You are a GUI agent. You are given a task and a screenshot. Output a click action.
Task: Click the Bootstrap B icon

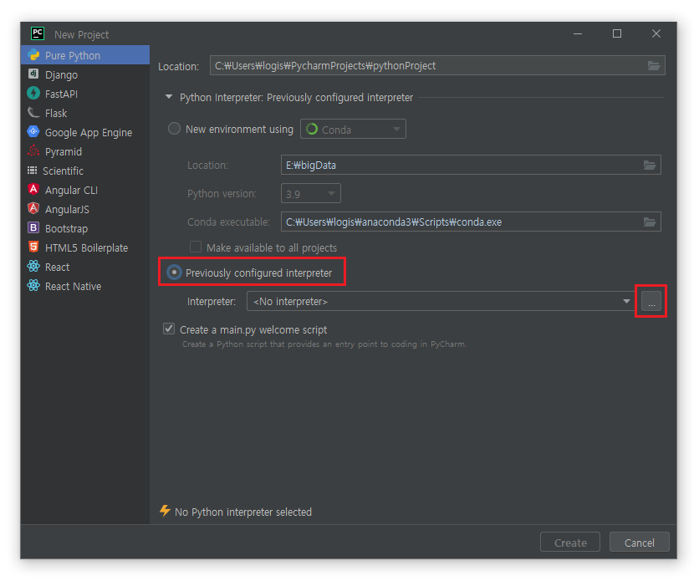point(33,227)
